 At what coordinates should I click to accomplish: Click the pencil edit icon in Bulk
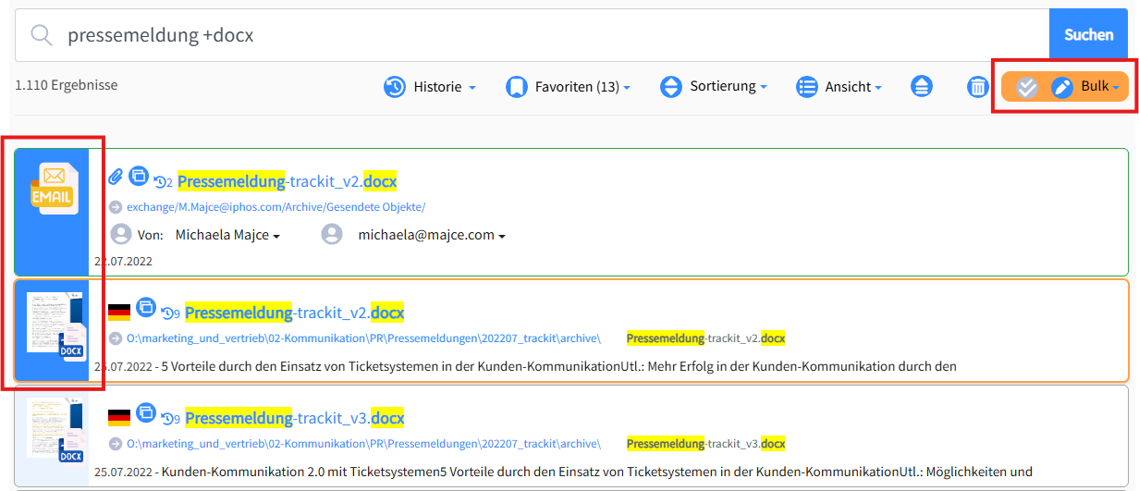coord(1062,87)
